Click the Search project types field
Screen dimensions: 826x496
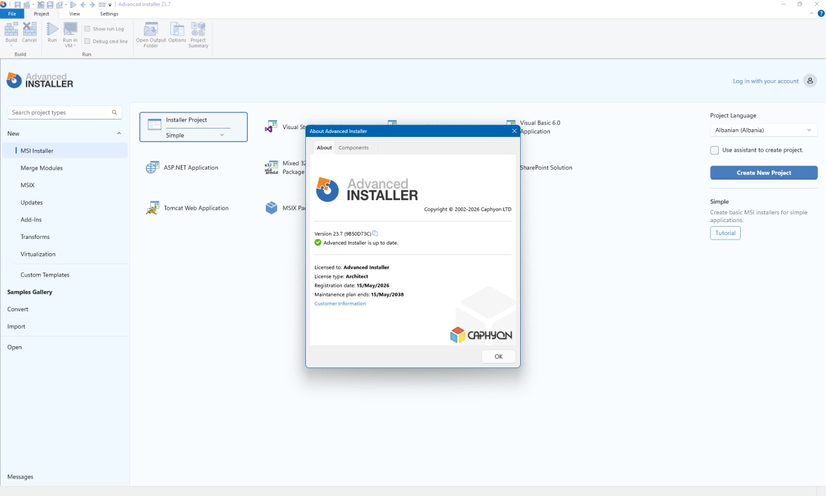(x=65, y=112)
